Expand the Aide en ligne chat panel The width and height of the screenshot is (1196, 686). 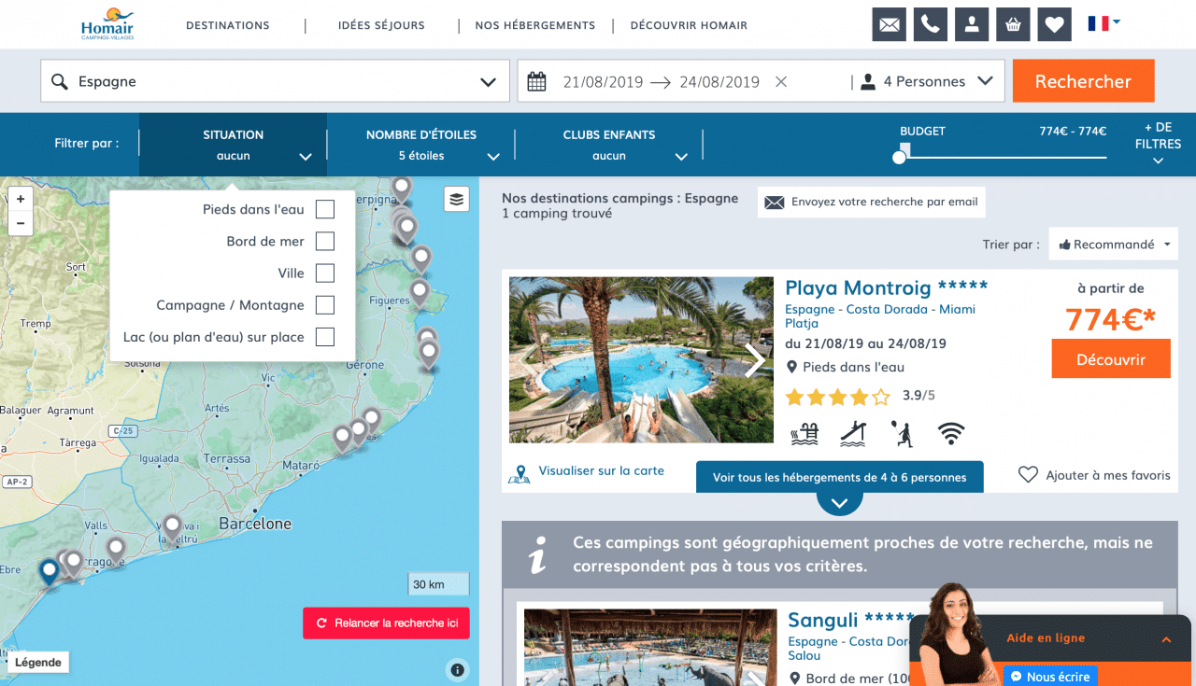click(1166, 639)
